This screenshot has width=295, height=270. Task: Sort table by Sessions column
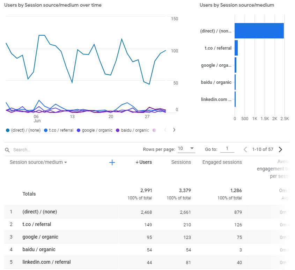pos(181,162)
